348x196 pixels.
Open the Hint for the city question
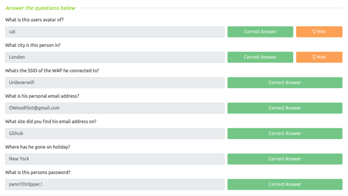(x=319, y=57)
